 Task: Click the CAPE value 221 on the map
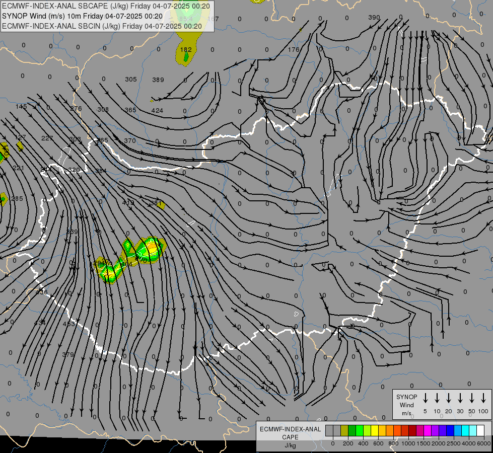pos(19,168)
